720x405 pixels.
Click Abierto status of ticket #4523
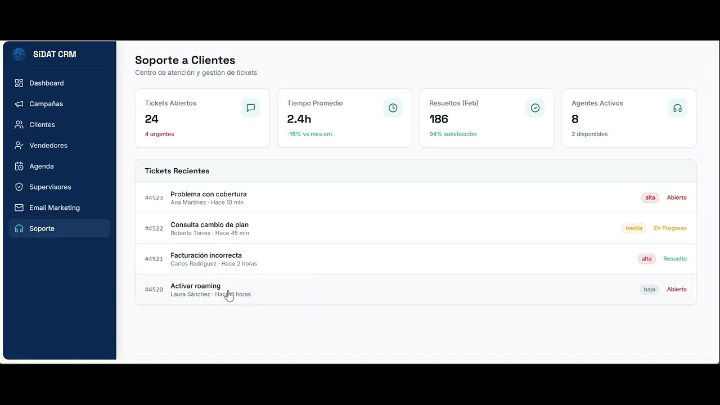(x=677, y=197)
